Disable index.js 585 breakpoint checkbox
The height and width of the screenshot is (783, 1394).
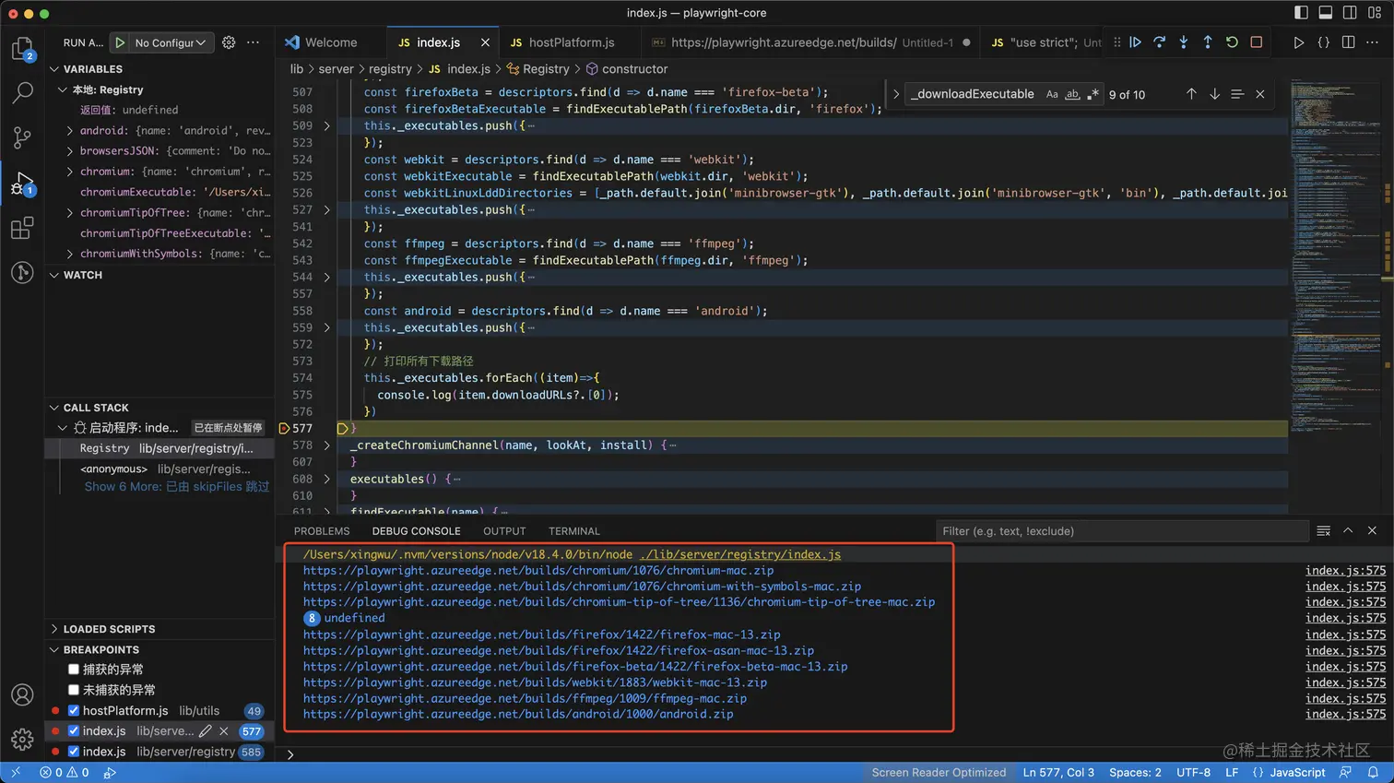(74, 752)
